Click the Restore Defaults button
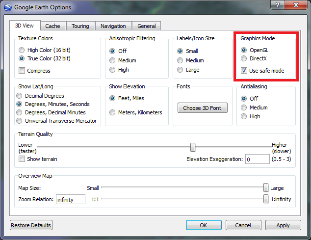This screenshot has width=311, height=240. point(31,225)
